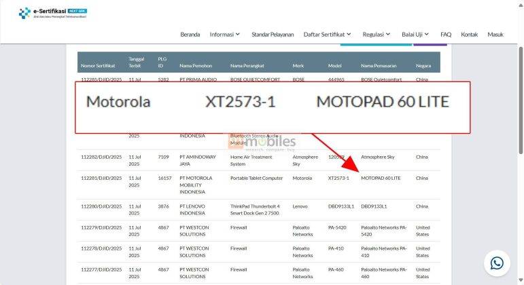Click model PA-410 cell

coord(336,248)
